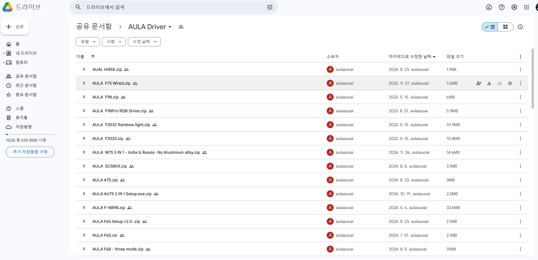Click the search magnifier icon

78,7
